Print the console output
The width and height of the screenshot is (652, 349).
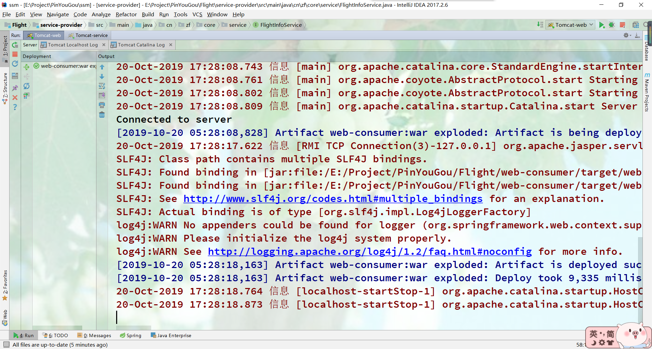click(x=102, y=105)
